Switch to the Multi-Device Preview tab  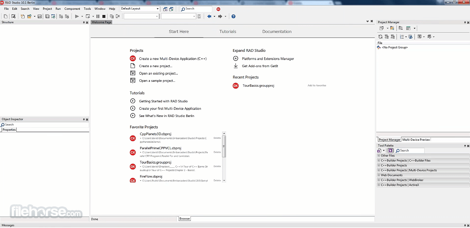[416, 140]
